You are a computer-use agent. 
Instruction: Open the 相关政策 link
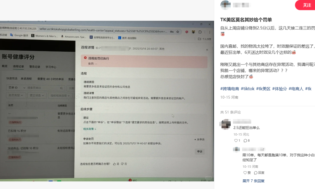pyautogui.click(x=90, y=129)
